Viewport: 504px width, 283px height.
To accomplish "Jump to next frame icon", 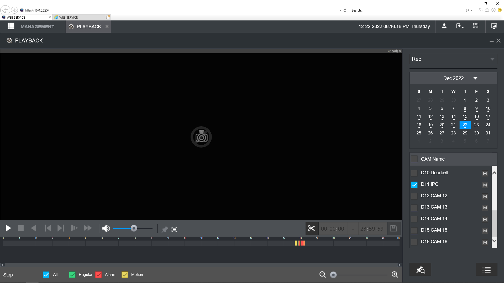I will point(61,228).
